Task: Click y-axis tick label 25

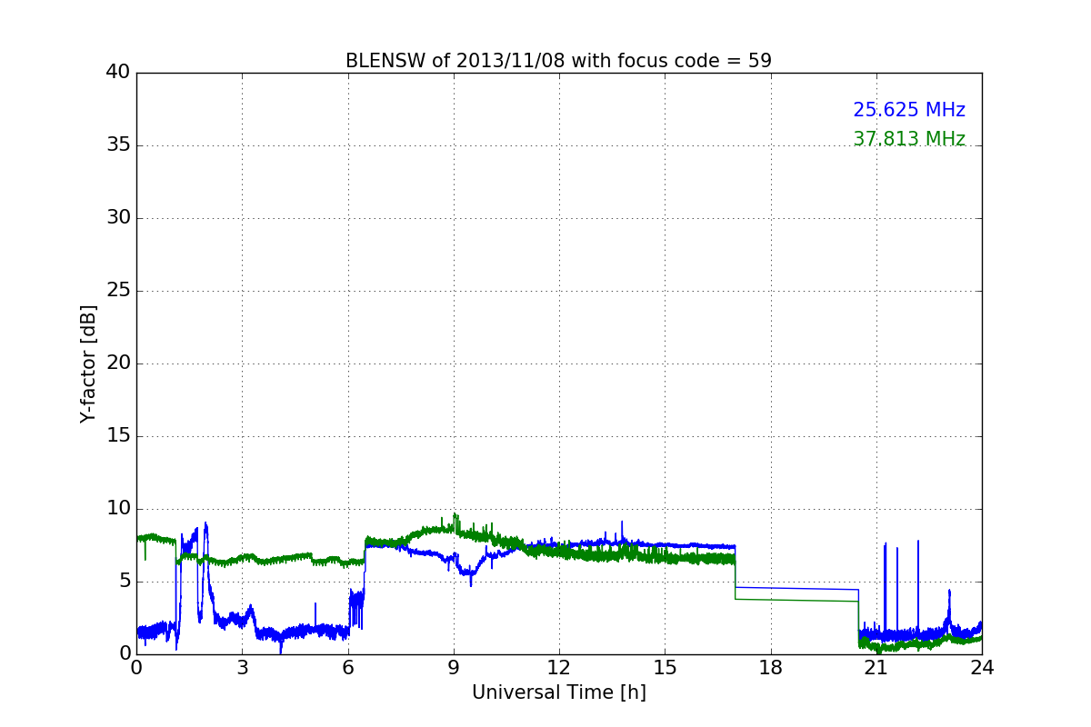Action: click(x=118, y=291)
